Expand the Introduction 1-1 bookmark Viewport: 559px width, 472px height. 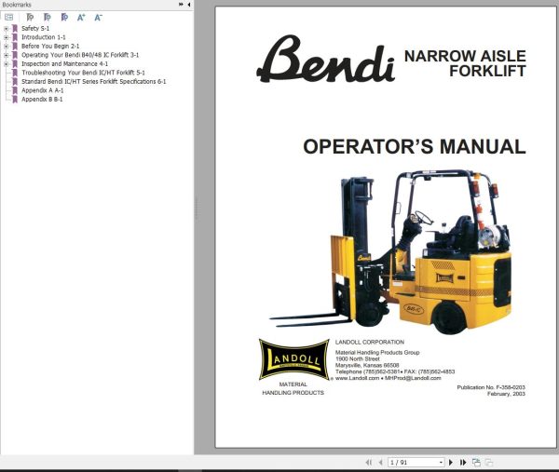pos(7,37)
